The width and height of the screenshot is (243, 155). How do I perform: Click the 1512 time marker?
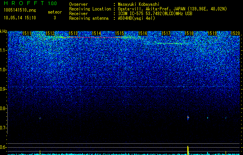point(50,33)
